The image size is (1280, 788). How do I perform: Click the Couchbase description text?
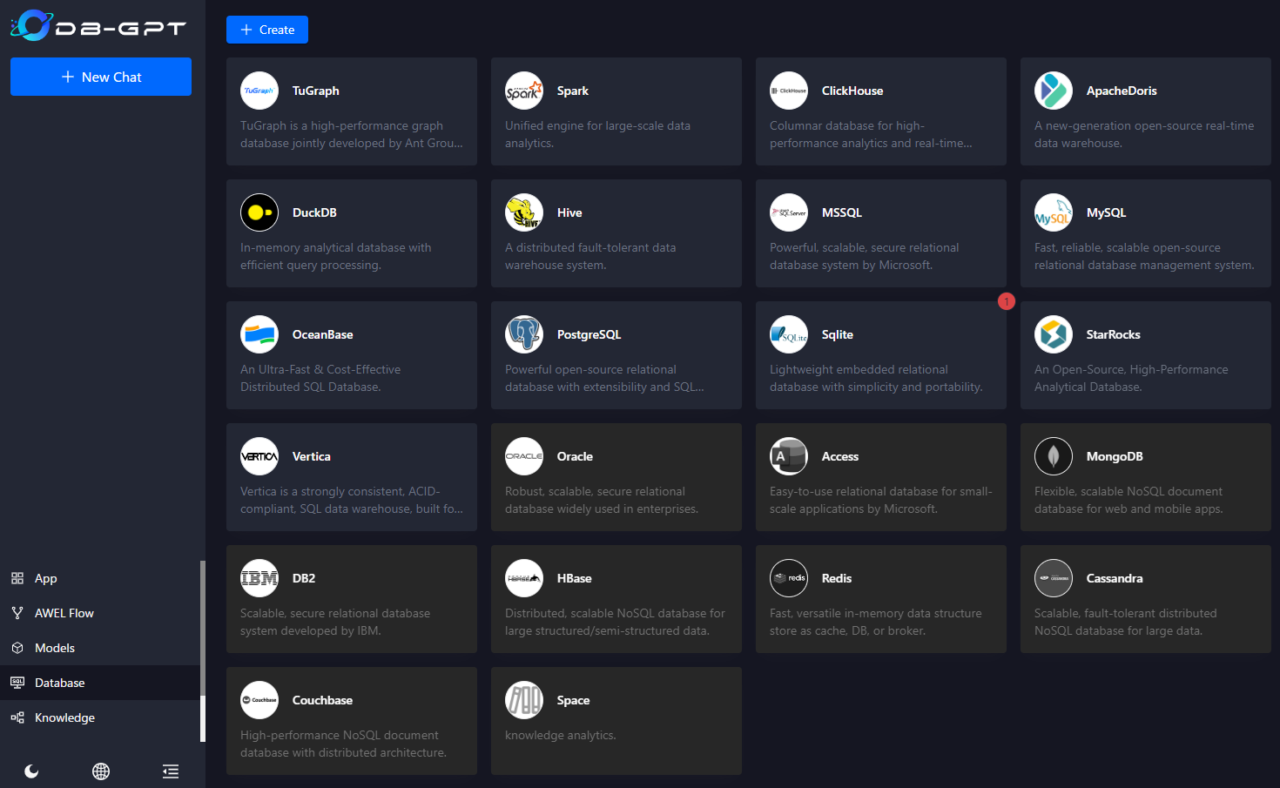pyautogui.click(x=343, y=744)
